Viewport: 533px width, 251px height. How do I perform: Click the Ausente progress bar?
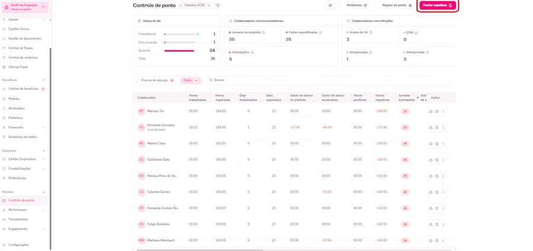[180, 50]
